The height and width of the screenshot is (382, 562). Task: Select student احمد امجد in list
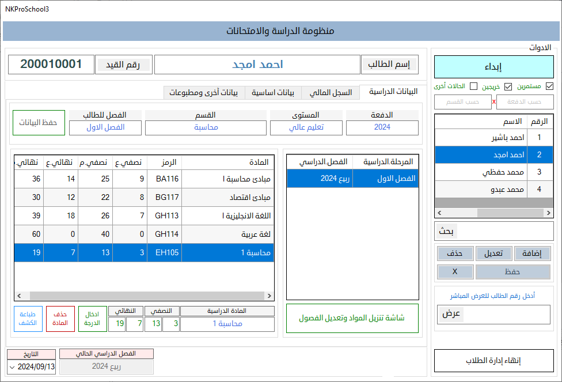[494, 155]
